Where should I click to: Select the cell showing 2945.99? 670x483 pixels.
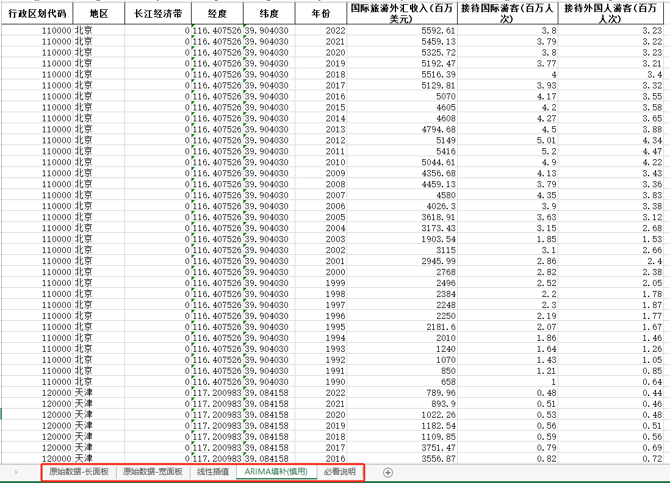click(402, 260)
